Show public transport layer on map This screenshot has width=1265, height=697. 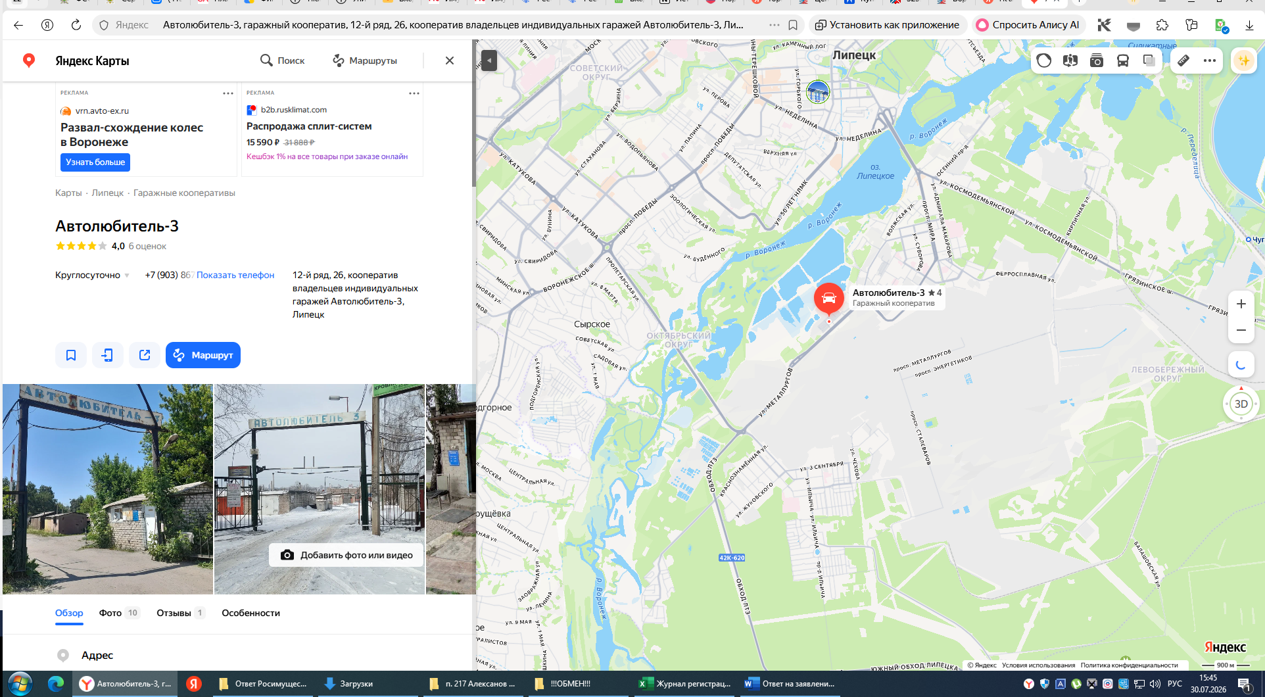1123,60
